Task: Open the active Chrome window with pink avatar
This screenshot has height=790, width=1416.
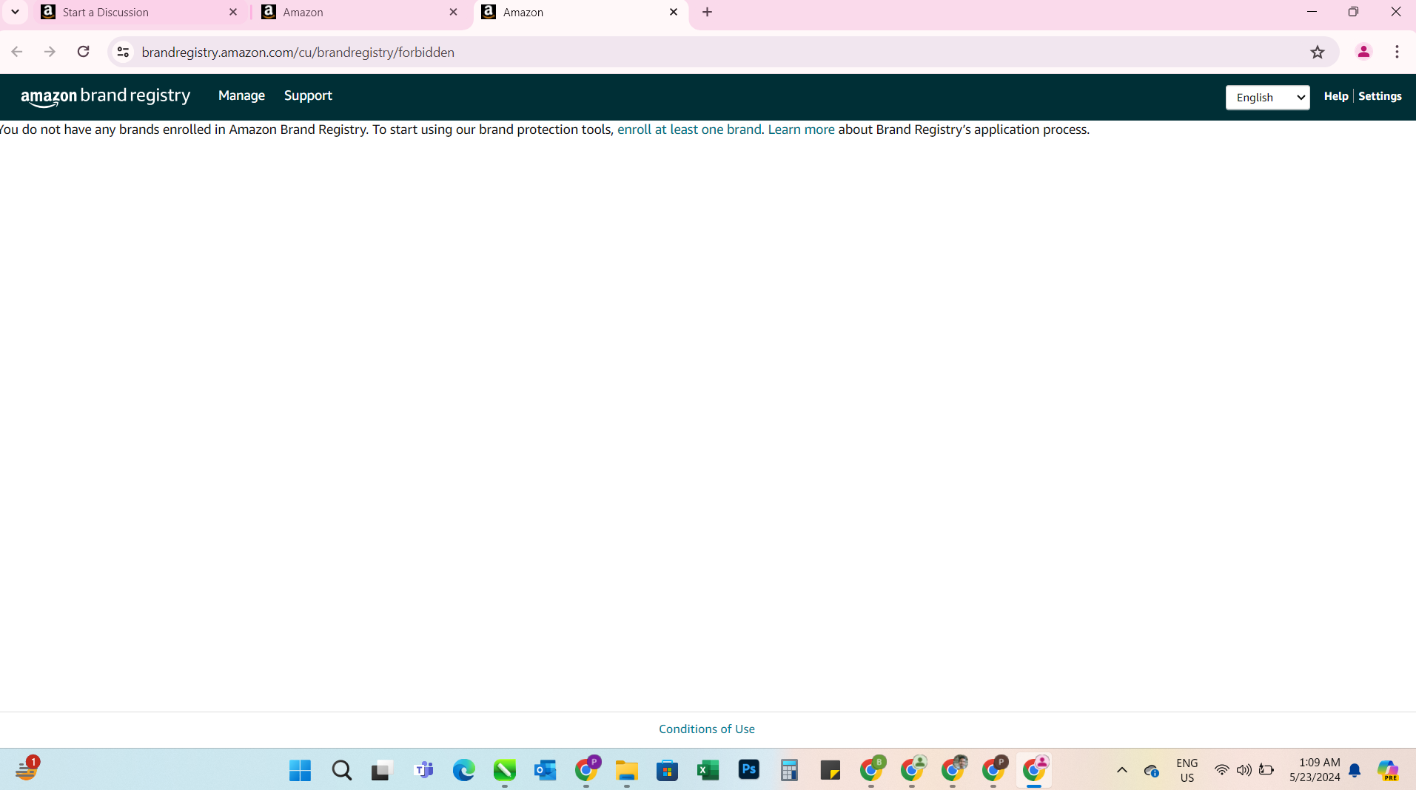Action: click(1034, 770)
